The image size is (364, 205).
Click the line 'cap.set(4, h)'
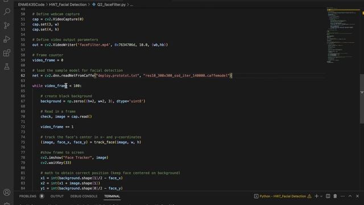(x=45, y=29)
